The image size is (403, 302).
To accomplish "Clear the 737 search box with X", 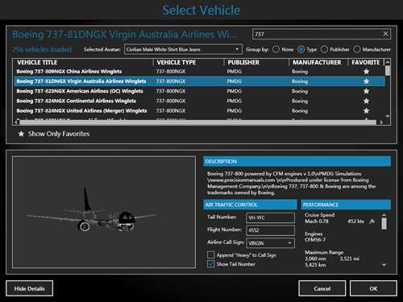I will pyautogui.click(x=385, y=34).
